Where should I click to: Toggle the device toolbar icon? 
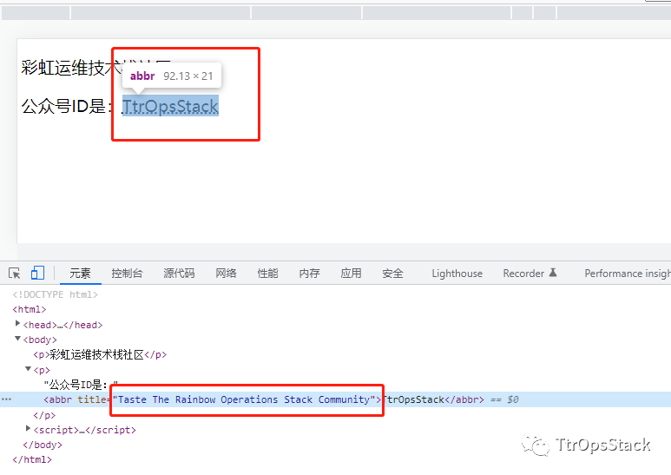coord(37,273)
